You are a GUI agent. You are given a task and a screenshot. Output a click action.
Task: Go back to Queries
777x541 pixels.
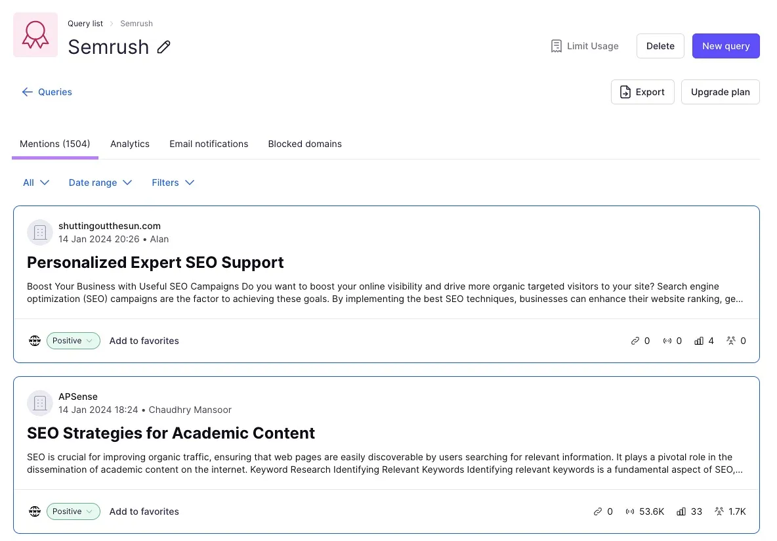(x=47, y=92)
